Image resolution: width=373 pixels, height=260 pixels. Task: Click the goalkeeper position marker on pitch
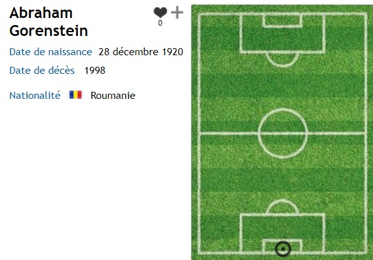pyautogui.click(x=283, y=249)
